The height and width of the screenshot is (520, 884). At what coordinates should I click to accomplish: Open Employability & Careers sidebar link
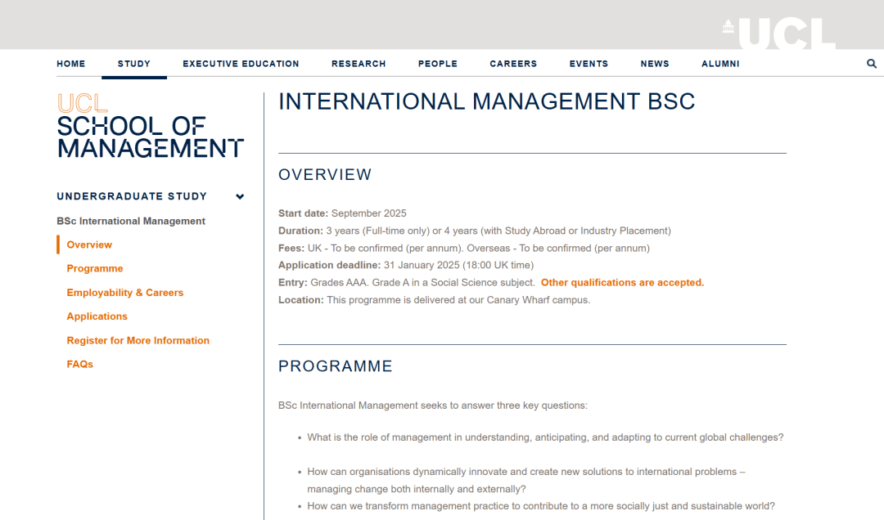pos(125,293)
